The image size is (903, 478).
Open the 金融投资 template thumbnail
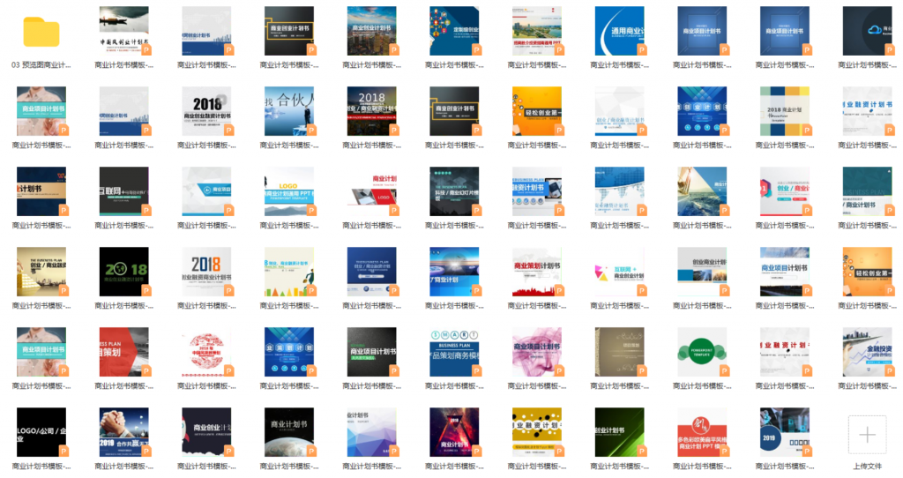pyautogui.click(x=867, y=352)
